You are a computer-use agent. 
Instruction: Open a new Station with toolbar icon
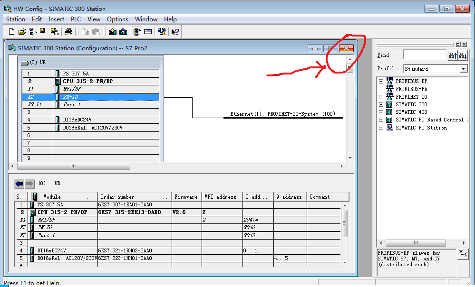tap(11, 32)
